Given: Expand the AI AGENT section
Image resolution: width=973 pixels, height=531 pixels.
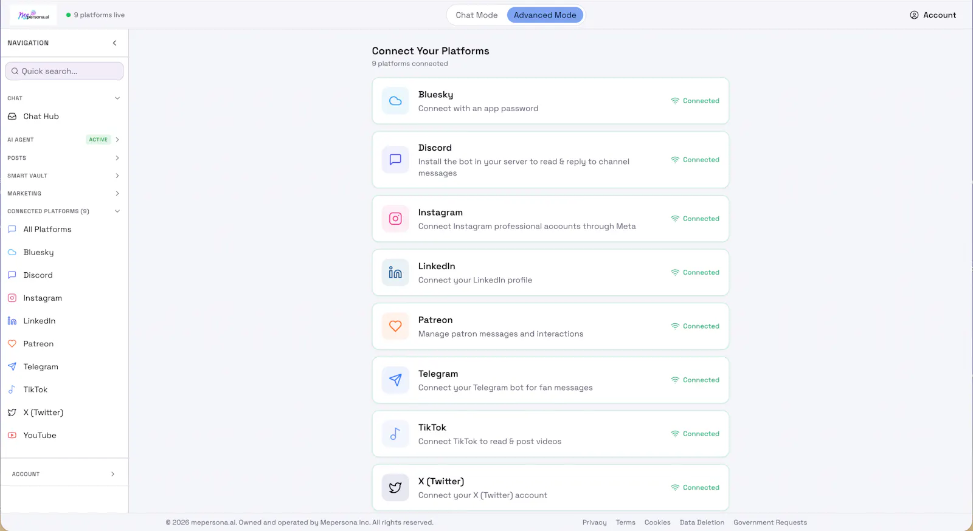Looking at the screenshot, I should coord(117,140).
